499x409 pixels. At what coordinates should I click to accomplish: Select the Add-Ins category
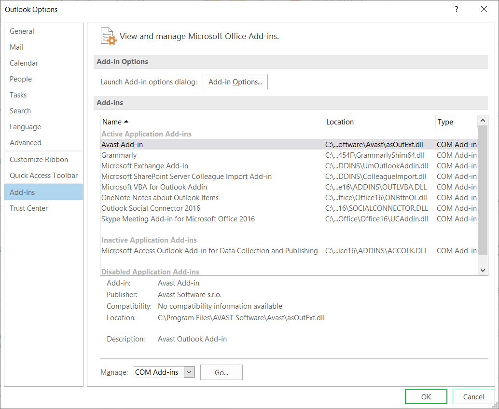coord(44,192)
